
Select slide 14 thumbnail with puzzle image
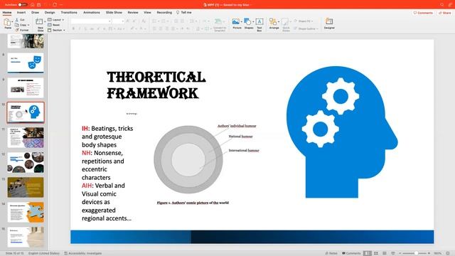click(x=26, y=212)
